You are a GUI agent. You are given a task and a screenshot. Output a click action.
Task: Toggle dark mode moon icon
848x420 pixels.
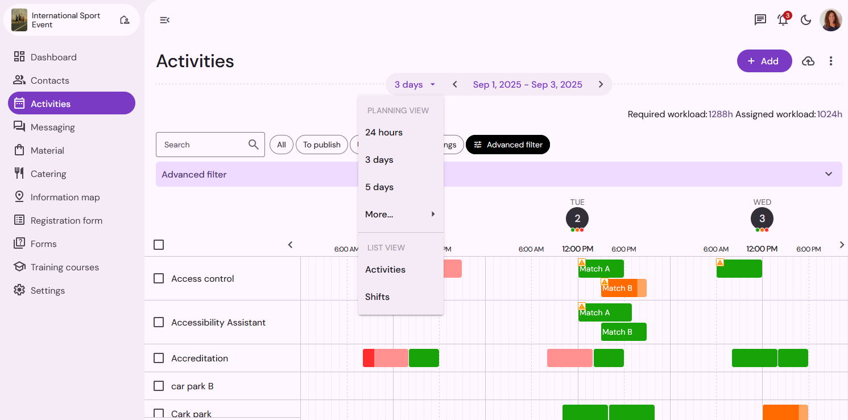(x=806, y=20)
